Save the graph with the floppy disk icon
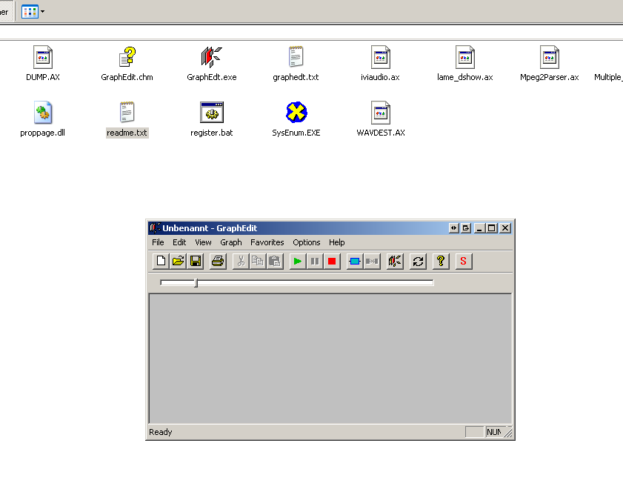Image resolution: width=623 pixels, height=492 pixels. point(196,261)
